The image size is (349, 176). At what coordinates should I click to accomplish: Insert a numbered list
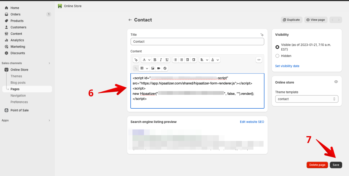click(x=182, y=60)
